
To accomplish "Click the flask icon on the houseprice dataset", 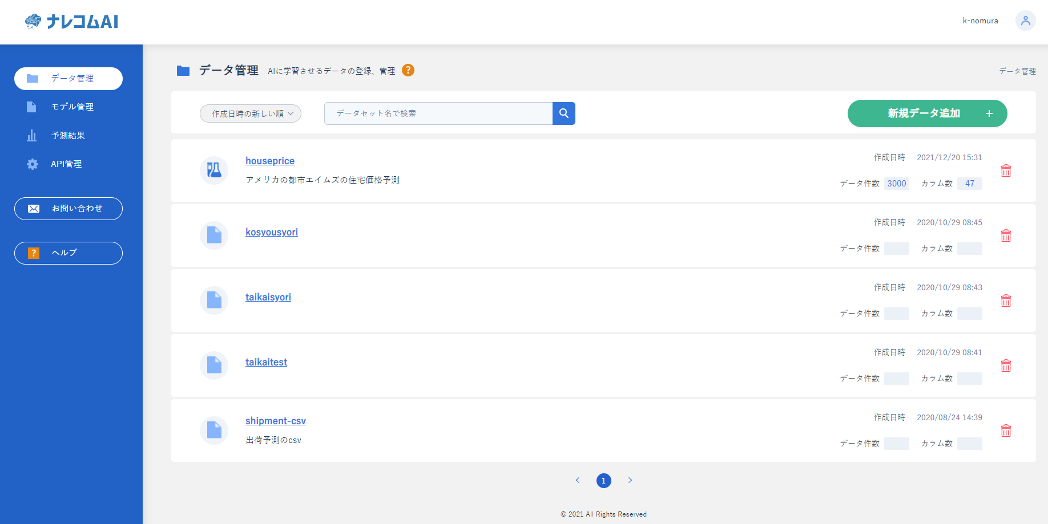I will (x=213, y=170).
